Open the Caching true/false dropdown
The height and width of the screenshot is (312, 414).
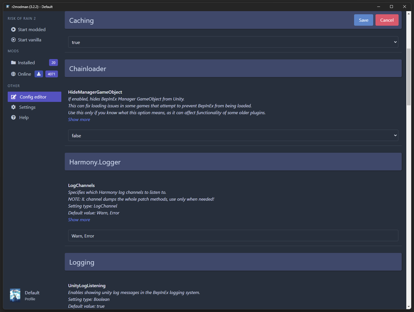point(233,42)
